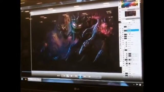The width and height of the screenshot is (164, 92).
Task: Click the Navigator preview thumbnail
Action: click(130, 14)
